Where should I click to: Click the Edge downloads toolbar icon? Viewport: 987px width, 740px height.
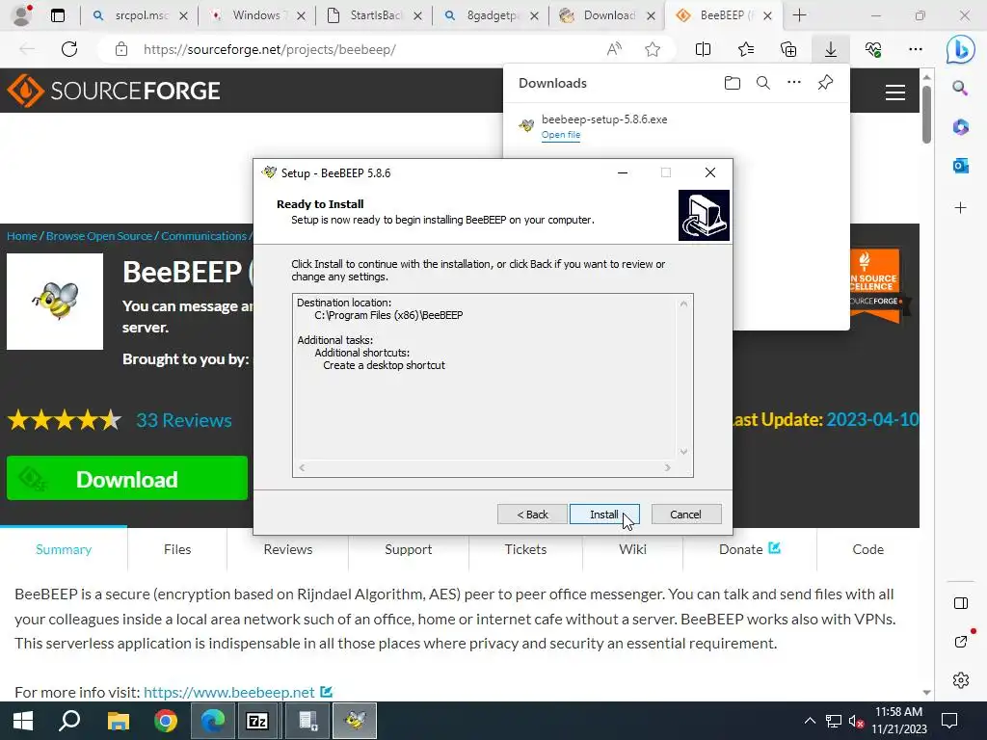pyautogui.click(x=830, y=49)
